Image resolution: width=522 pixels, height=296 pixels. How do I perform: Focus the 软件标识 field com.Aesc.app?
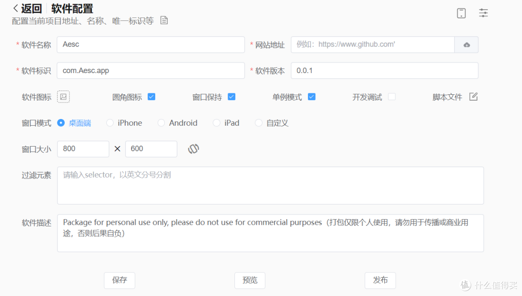[151, 71]
